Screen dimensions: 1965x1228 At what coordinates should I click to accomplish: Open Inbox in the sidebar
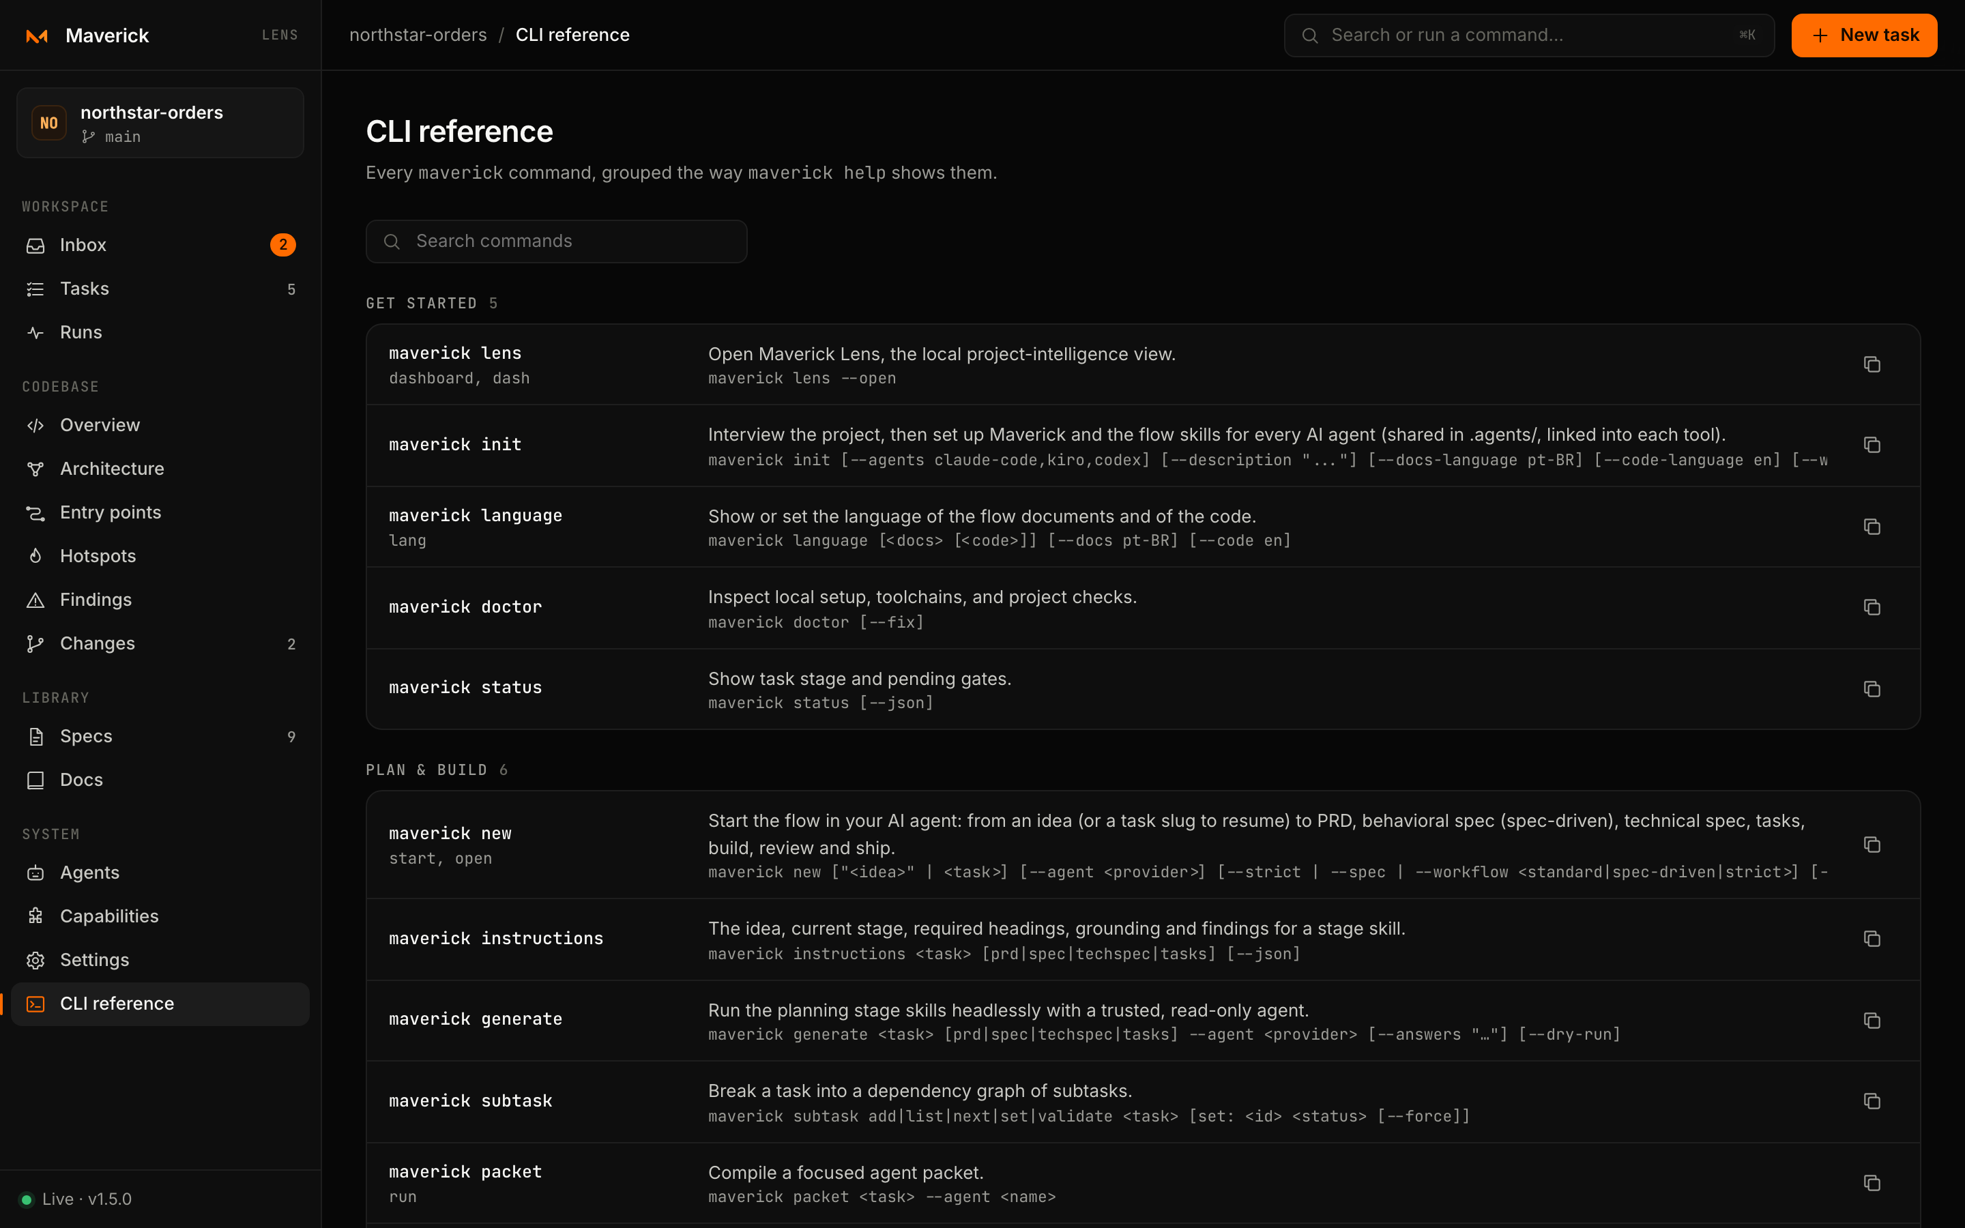tap(160, 244)
